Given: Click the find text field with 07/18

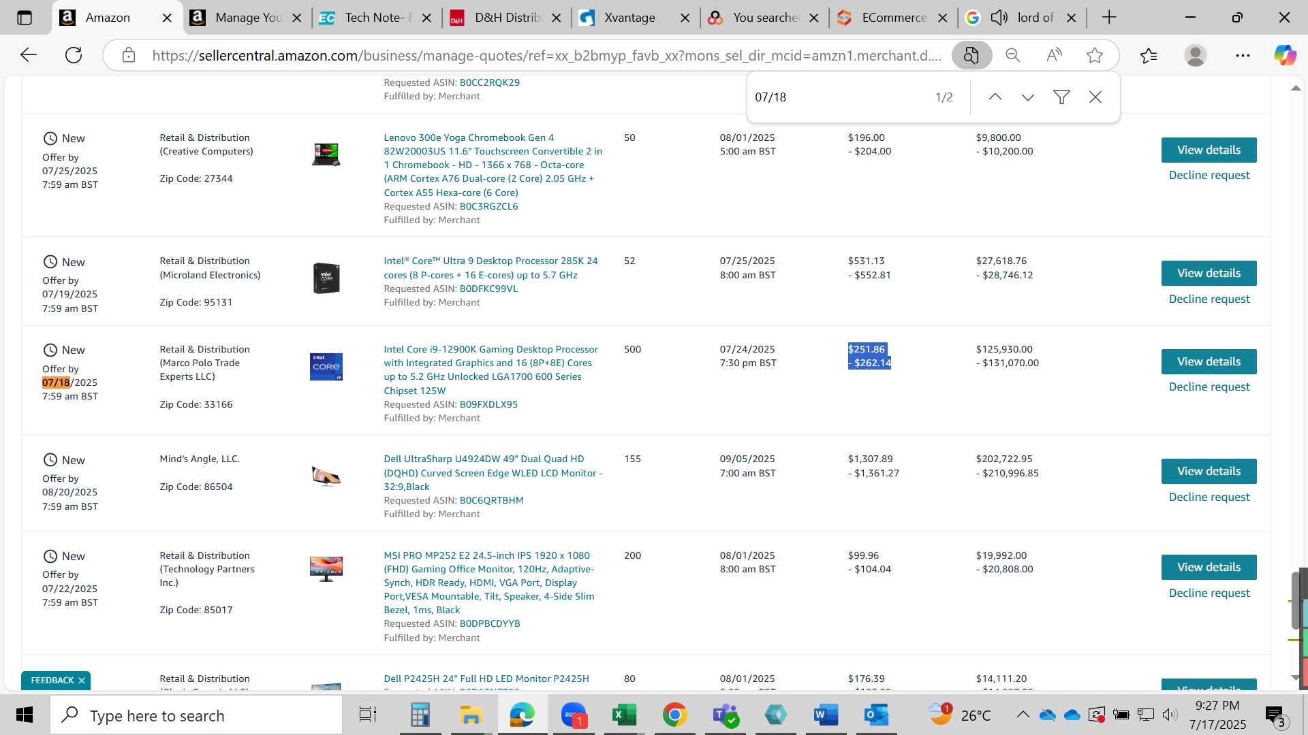Looking at the screenshot, I should [x=838, y=97].
